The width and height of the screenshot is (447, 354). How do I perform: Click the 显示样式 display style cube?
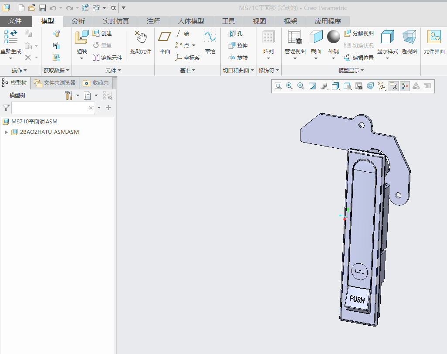[387, 37]
